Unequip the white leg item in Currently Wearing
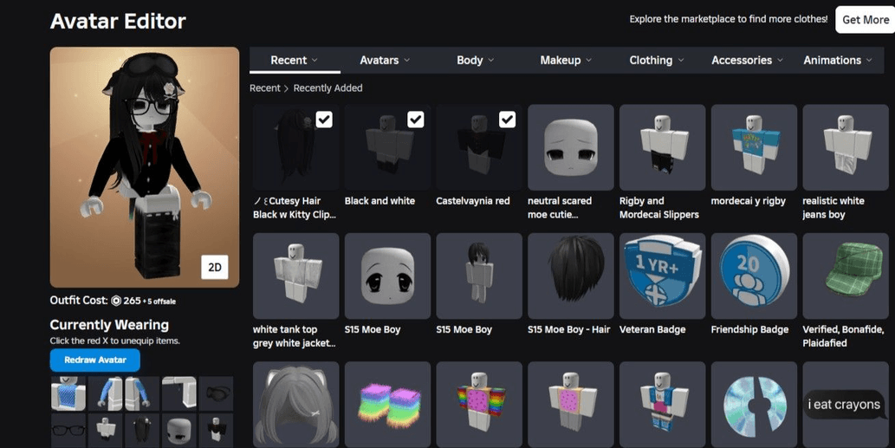 click(x=178, y=393)
